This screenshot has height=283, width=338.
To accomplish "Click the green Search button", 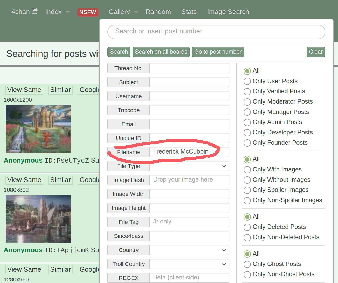I will coord(119,52).
